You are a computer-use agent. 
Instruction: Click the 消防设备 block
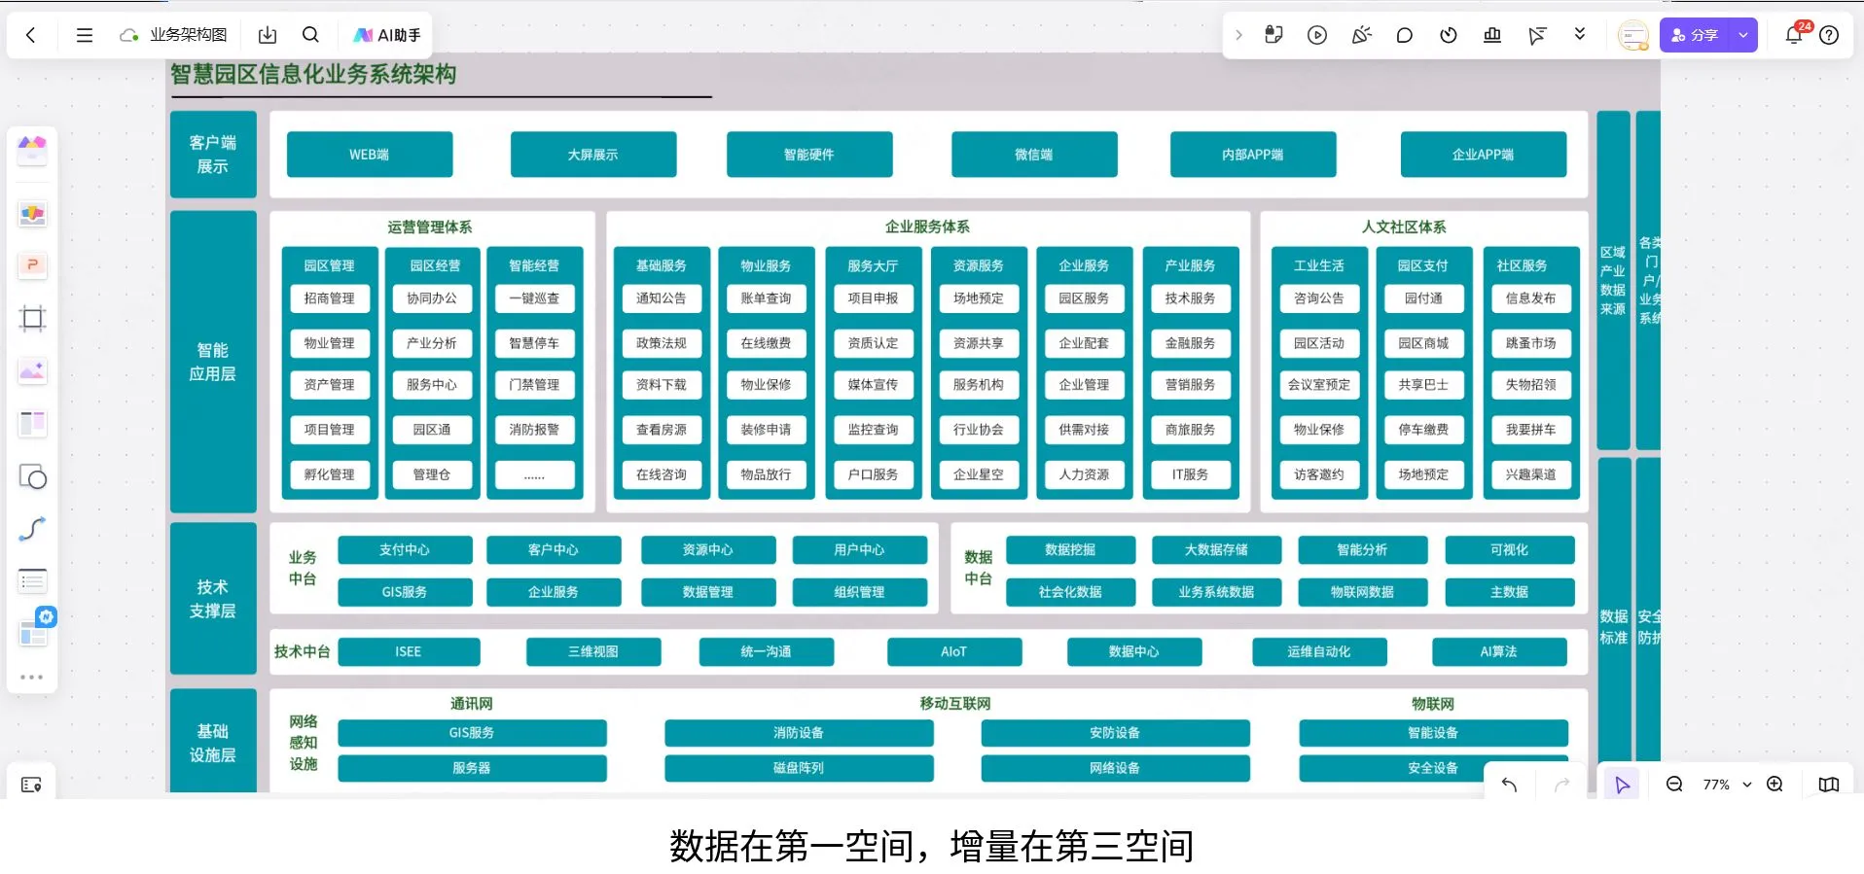(799, 733)
